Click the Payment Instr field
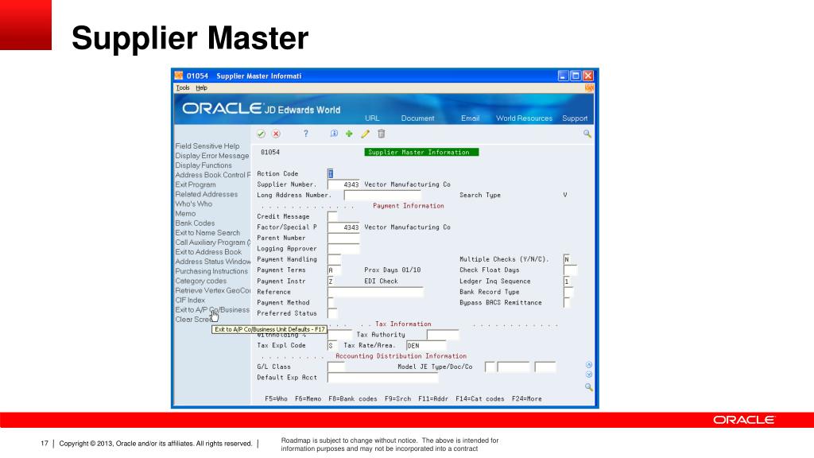 point(332,281)
